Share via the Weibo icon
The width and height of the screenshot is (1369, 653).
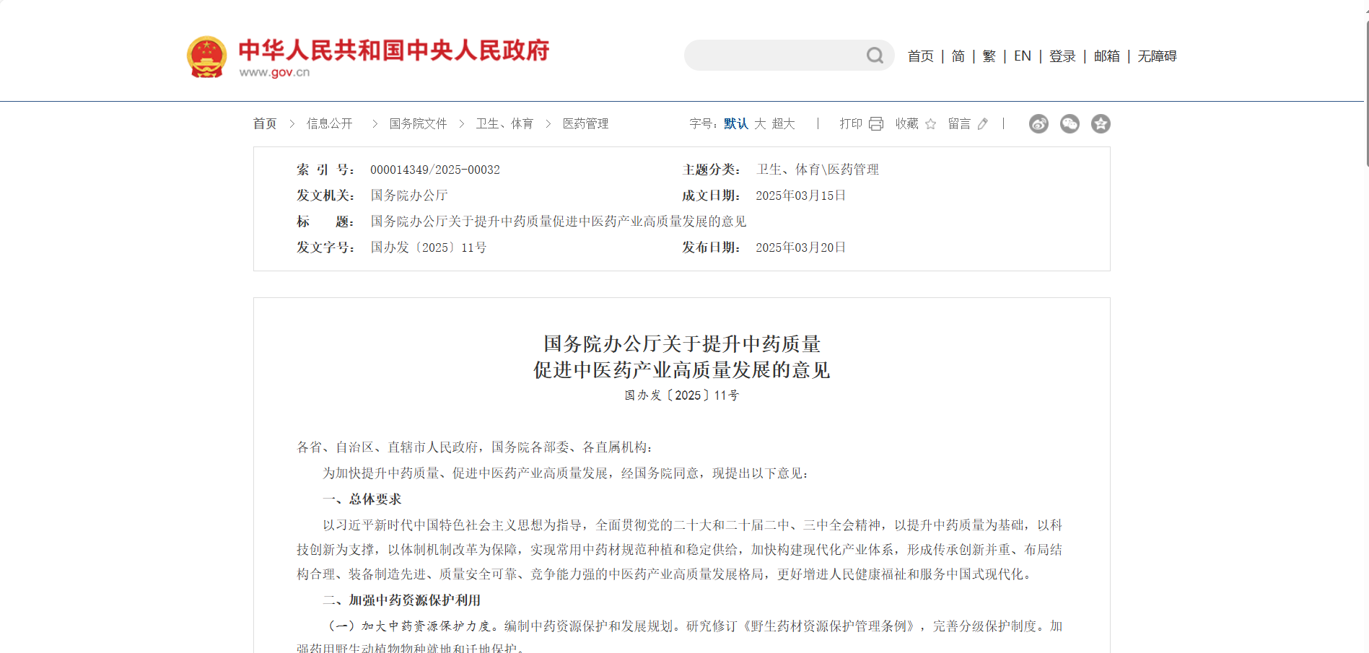pyautogui.click(x=1038, y=124)
